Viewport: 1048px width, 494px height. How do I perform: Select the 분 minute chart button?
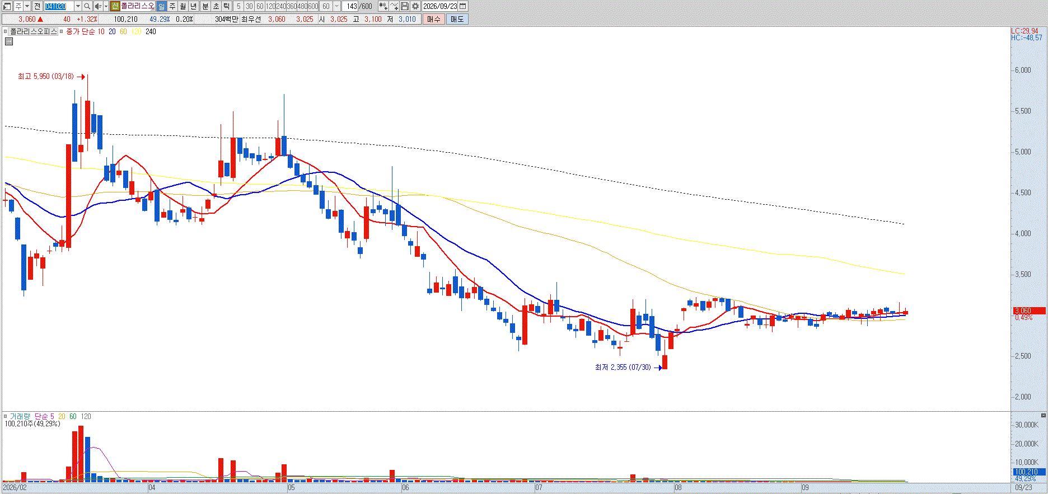205,6
